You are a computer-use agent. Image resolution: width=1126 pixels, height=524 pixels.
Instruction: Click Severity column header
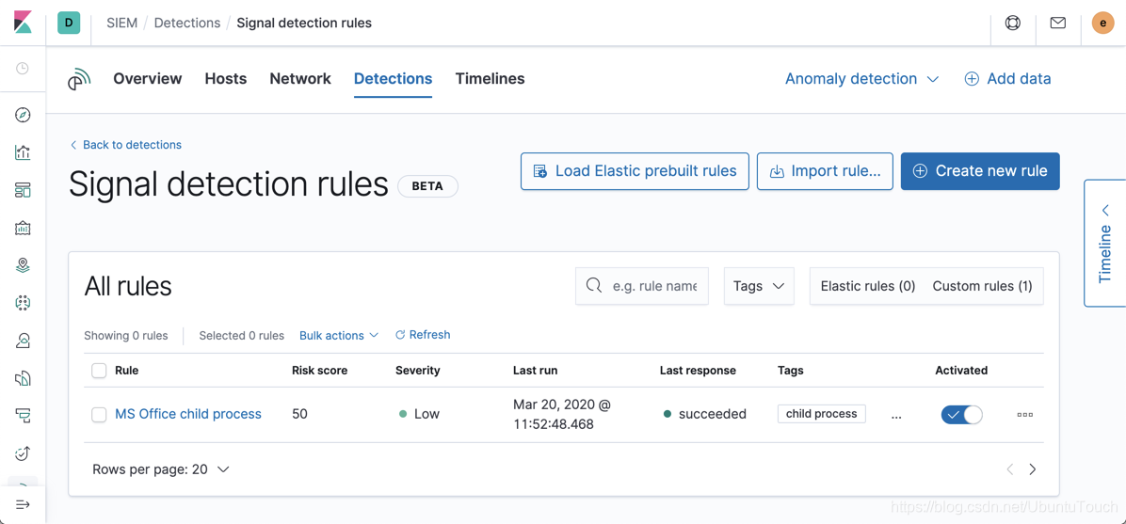point(418,371)
